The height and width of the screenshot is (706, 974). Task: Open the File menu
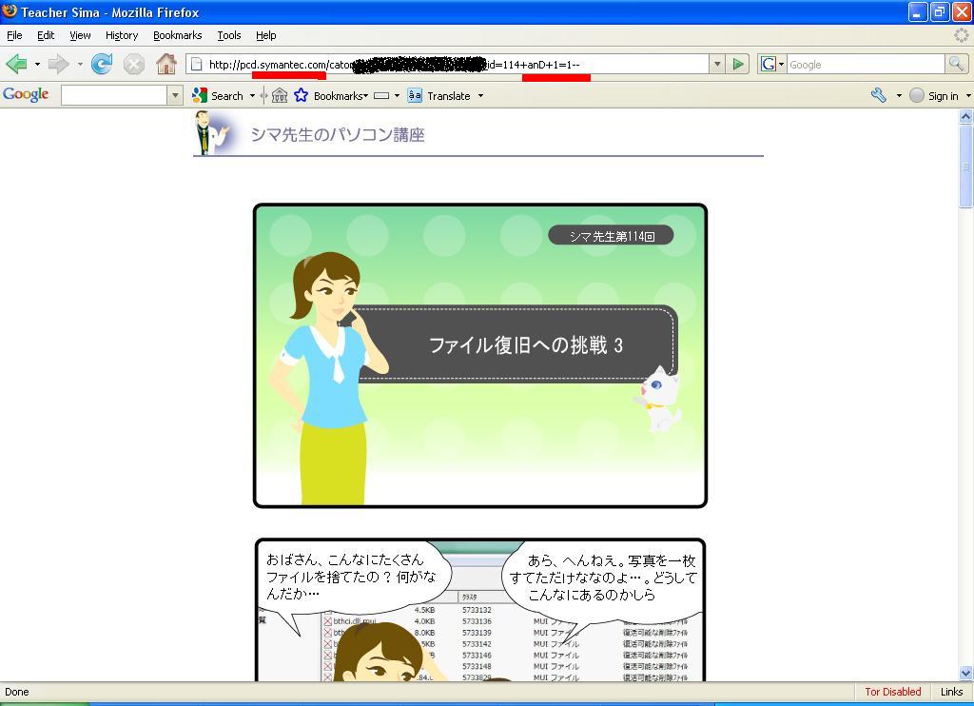(x=14, y=35)
